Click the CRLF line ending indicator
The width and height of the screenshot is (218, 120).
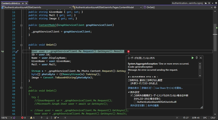pyautogui.click(x=213, y=118)
